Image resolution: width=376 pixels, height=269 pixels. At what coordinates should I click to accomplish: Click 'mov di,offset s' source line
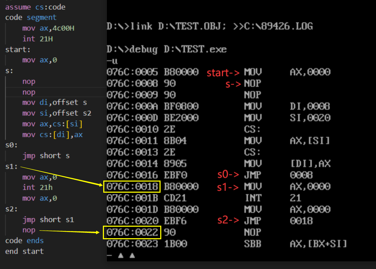pyautogui.click(x=55, y=102)
